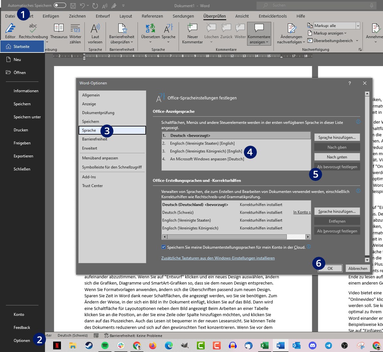The width and height of the screenshot is (383, 352).
Task: Click the redo icon in title bar
Action: 95,6
